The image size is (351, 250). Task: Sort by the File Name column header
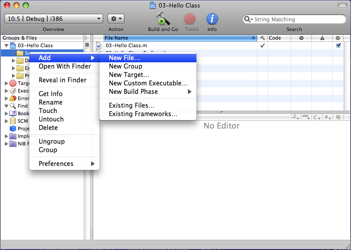tap(180, 38)
